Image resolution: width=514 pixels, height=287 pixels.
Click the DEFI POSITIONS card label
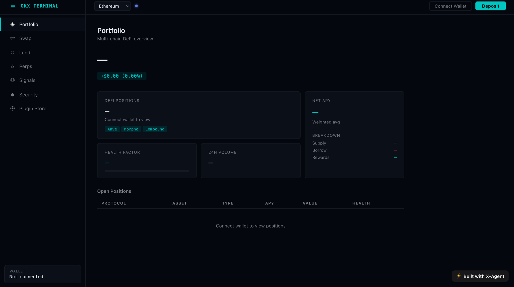coord(122,101)
